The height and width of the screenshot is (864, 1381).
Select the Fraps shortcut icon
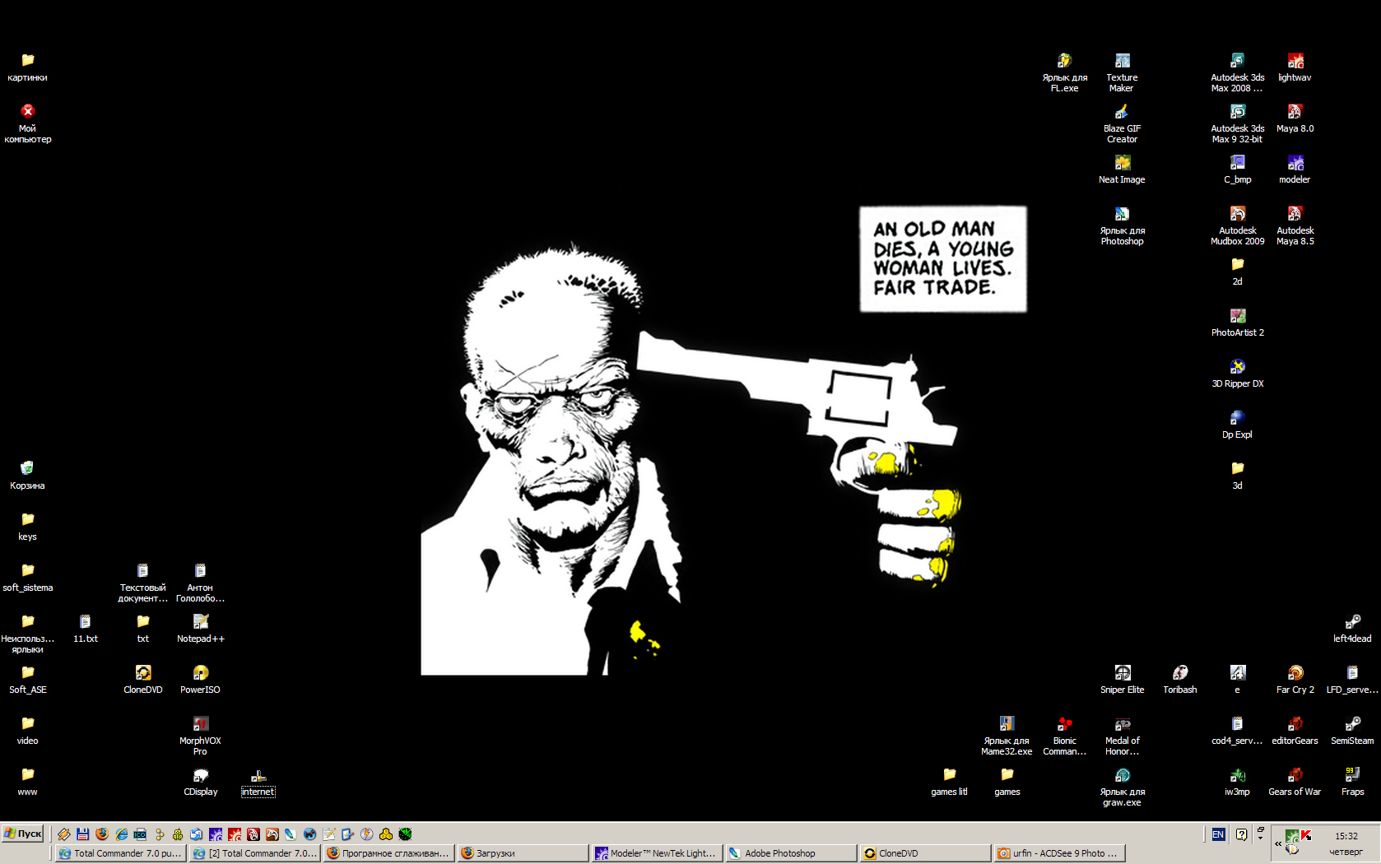[1352, 782]
